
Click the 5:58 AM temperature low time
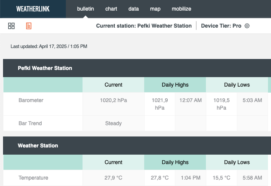[x=252, y=178]
